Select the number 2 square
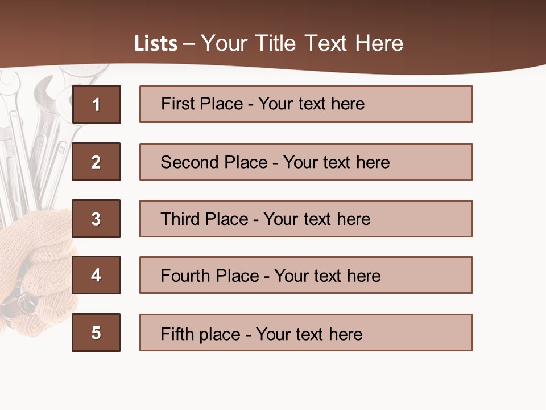 [96, 162]
